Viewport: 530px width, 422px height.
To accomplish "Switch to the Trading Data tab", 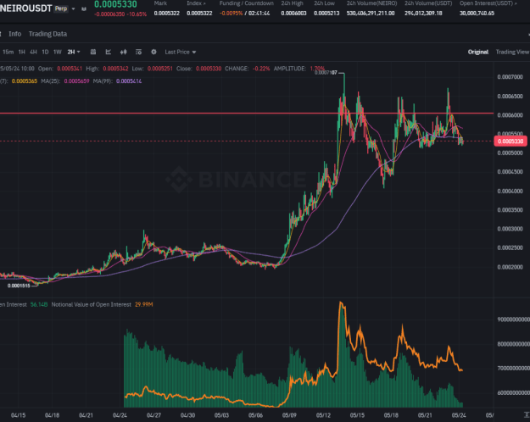I will click(x=47, y=34).
